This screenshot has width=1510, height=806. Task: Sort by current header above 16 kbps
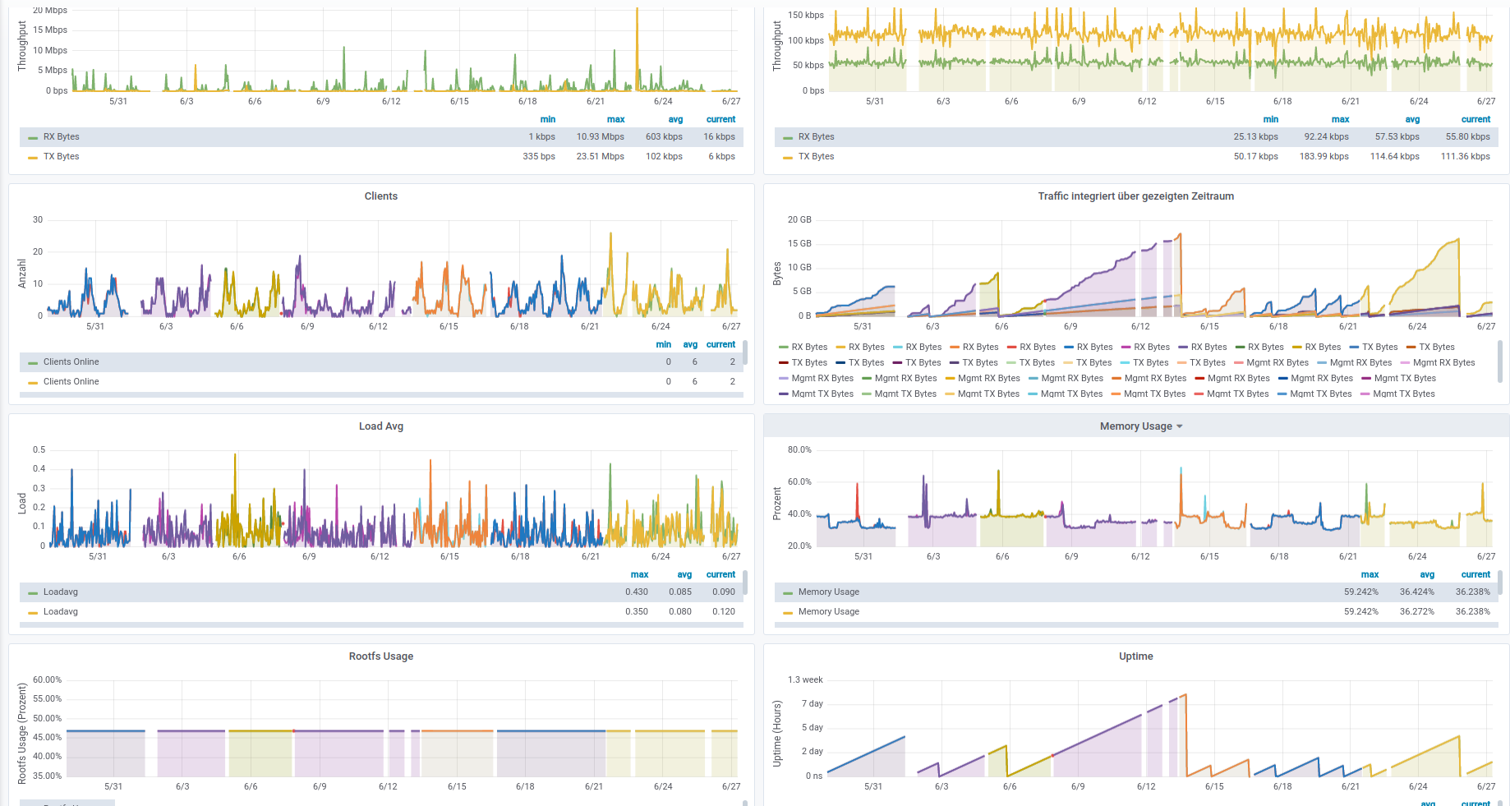[x=720, y=119]
